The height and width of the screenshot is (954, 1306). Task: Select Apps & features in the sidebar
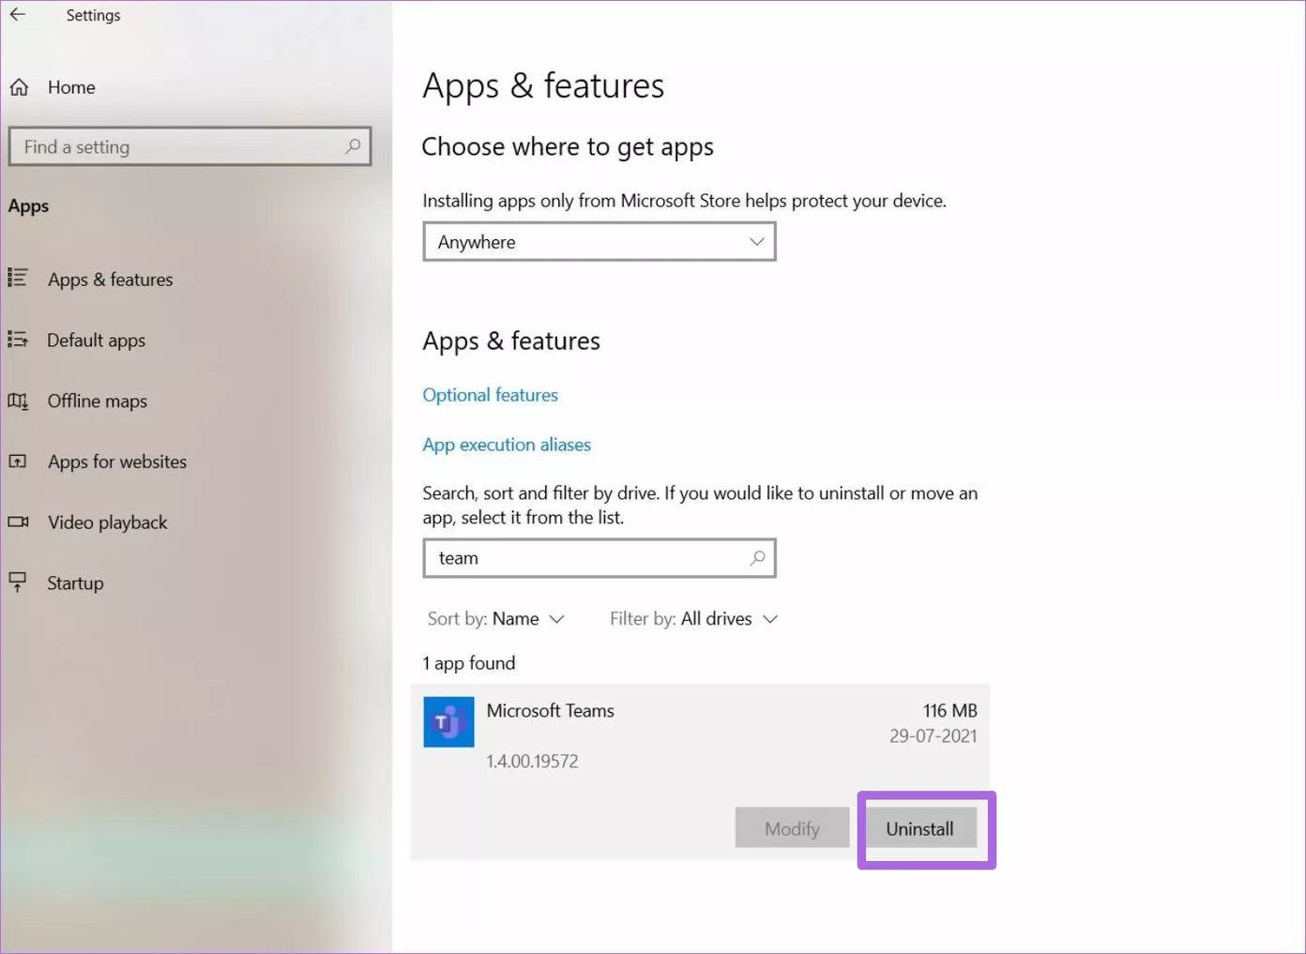pos(111,280)
